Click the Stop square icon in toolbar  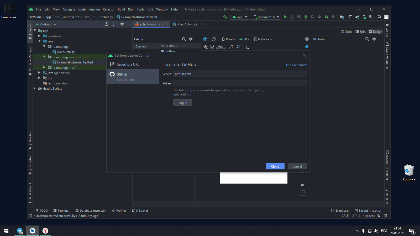pos(333,17)
